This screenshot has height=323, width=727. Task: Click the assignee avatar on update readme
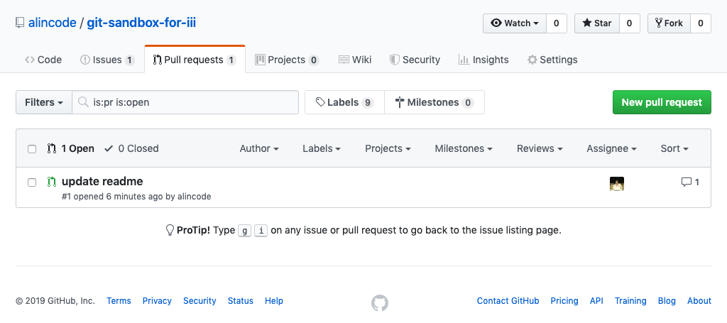pos(616,184)
